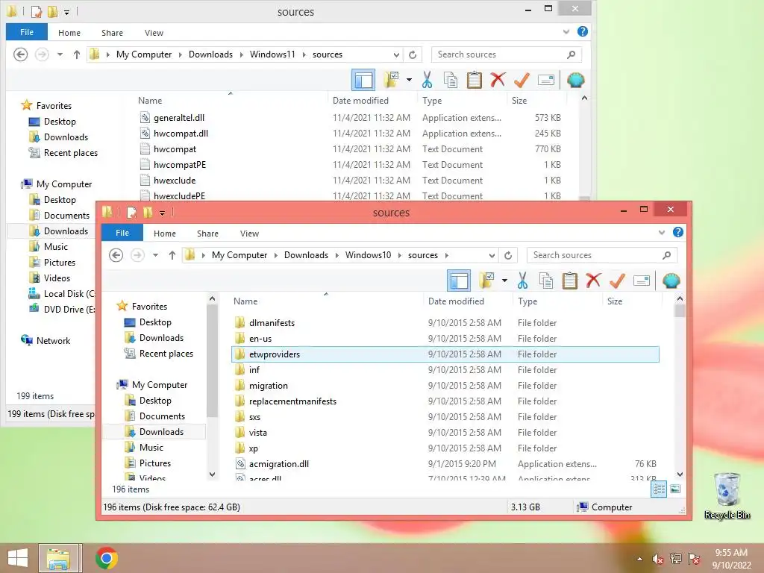Image resolution: width=764 pixels, height=573 pixels.
Task: Go back in the Windows10 window
Action: click(116, 255)
